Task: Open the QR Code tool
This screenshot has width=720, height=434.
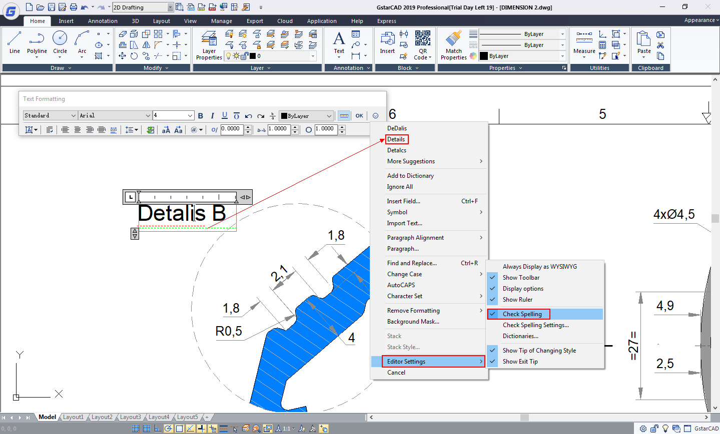Action: 423,45
